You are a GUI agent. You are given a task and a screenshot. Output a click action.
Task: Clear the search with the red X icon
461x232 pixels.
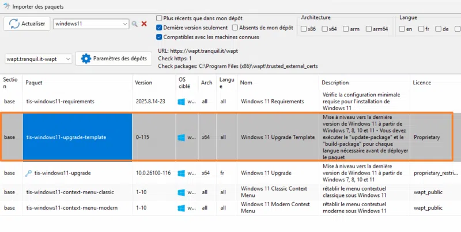pyautogui.click(x=144, y=24)
